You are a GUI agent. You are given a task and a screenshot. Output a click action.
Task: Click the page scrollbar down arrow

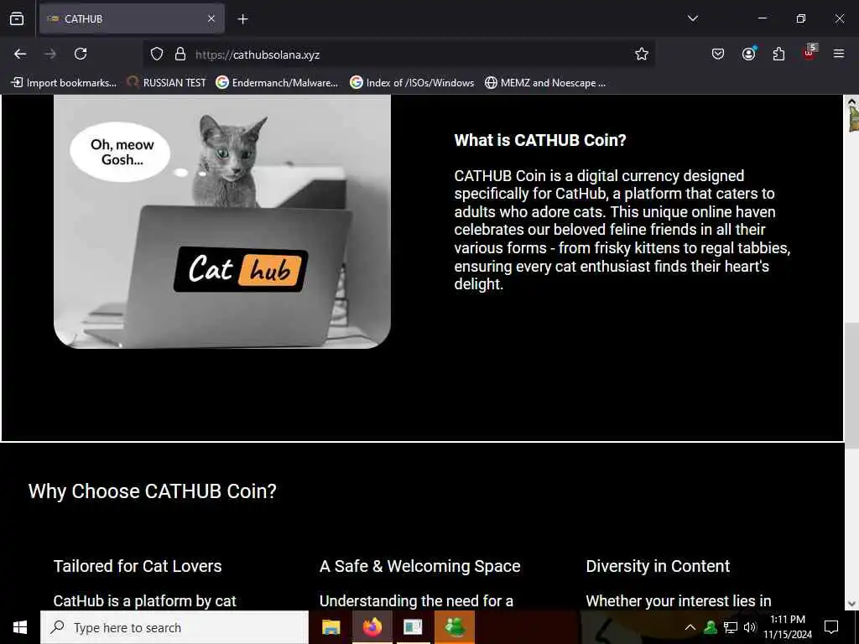point(852,604)
